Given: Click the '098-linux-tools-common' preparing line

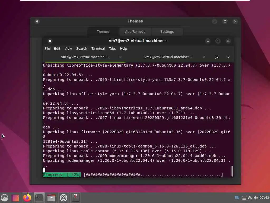Looking at the screenshot, I should point(129,146).
